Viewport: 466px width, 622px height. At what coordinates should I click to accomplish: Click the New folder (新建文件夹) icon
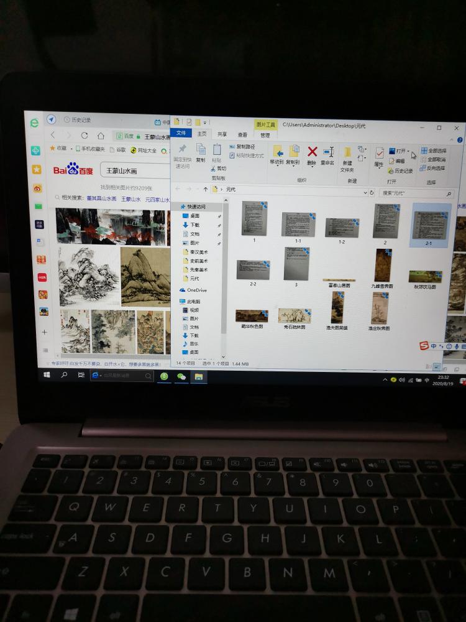click(347, 152)
